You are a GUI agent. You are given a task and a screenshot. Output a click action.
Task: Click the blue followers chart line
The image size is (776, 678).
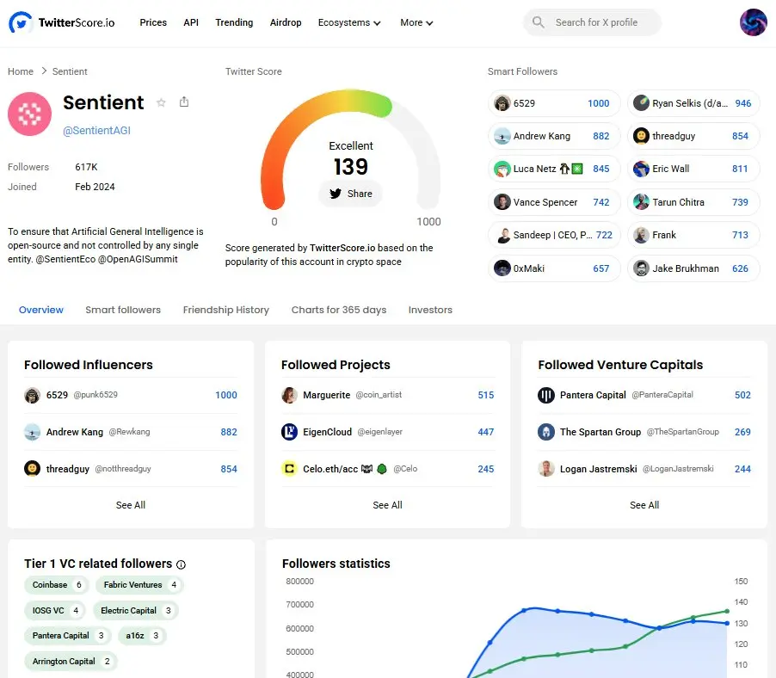point(592,614)
